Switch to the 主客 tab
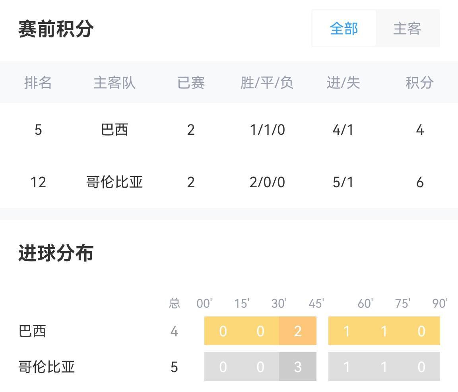The width and height of the screenshot is (458, 392). point(407,29)
